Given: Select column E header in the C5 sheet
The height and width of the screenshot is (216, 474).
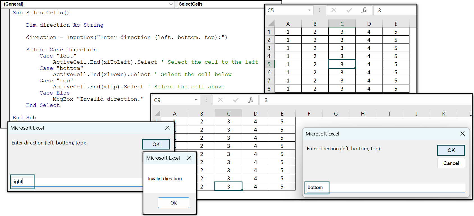Looking at the screenshot, I should coord(396,24).
